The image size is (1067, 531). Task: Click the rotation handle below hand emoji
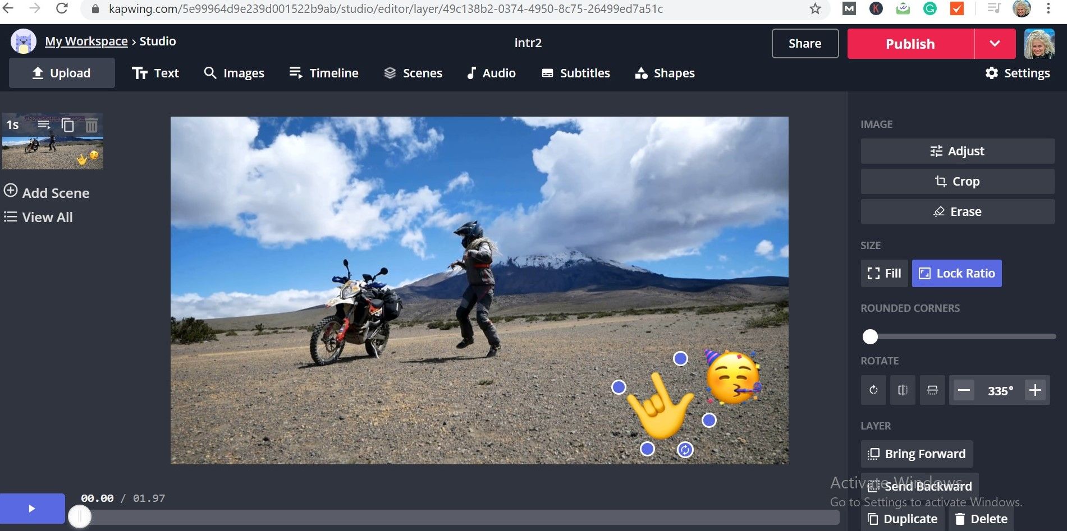click(x=685, y=450)
